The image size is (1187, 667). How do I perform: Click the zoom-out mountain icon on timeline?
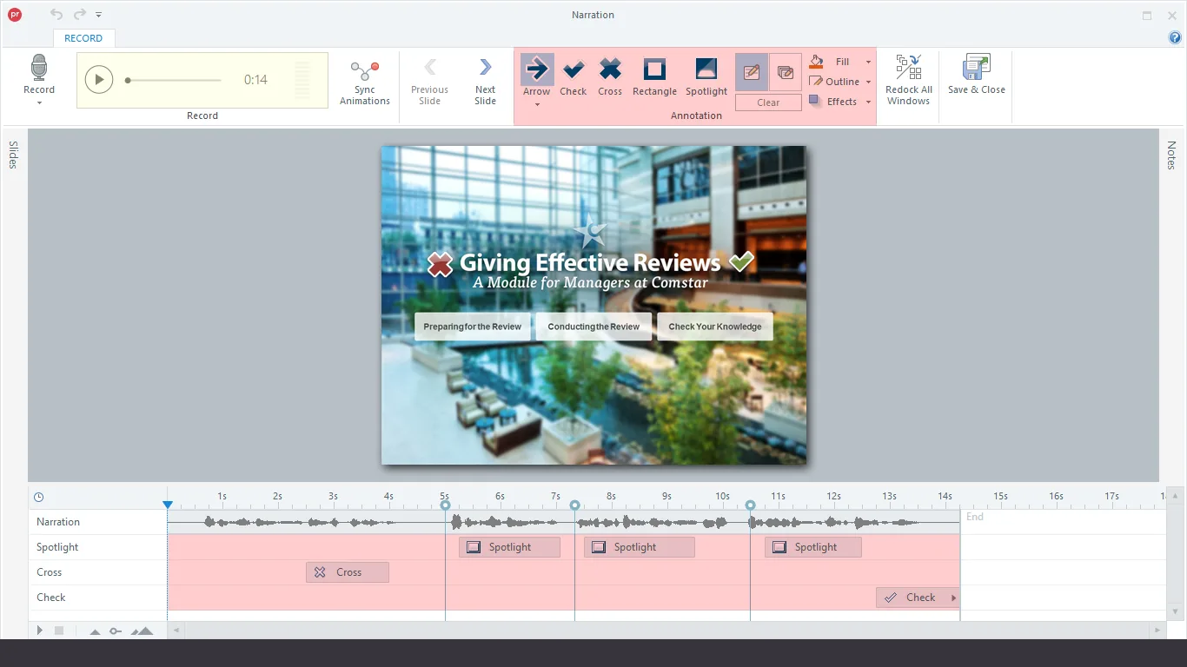tap(95, 631)
